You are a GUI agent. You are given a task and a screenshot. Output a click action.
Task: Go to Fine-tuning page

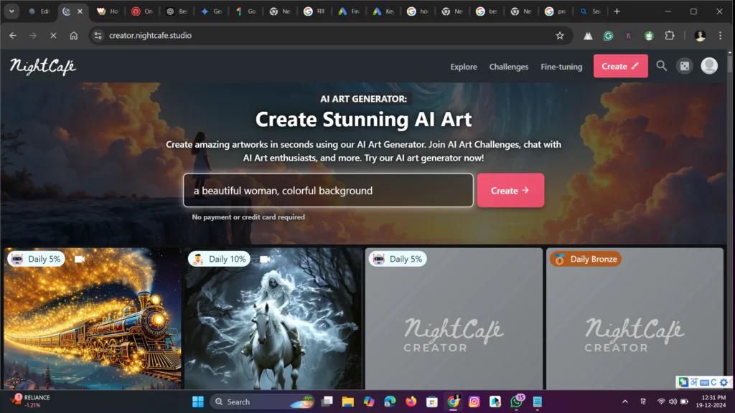[561, 67]
